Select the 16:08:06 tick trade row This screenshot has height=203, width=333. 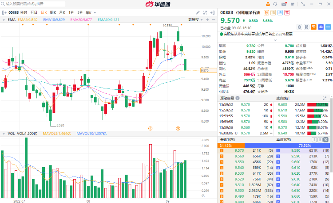click(x=246, y=133)
